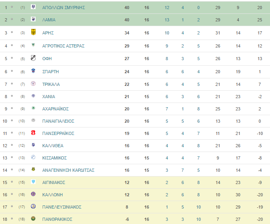Click ΛΑΜΙΑ's 13 wins value
The image size is (270, 224).
point(167,20)
